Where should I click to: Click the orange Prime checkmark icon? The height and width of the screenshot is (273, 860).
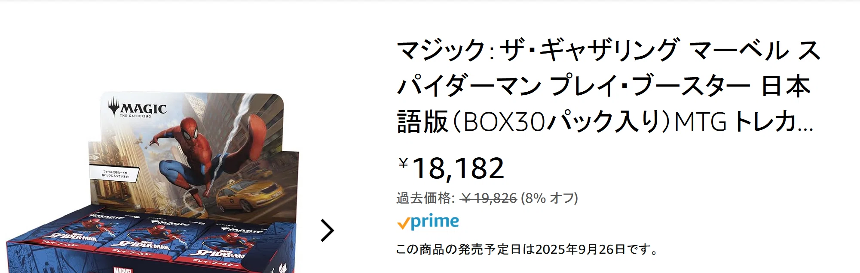(x=403, y=223)
